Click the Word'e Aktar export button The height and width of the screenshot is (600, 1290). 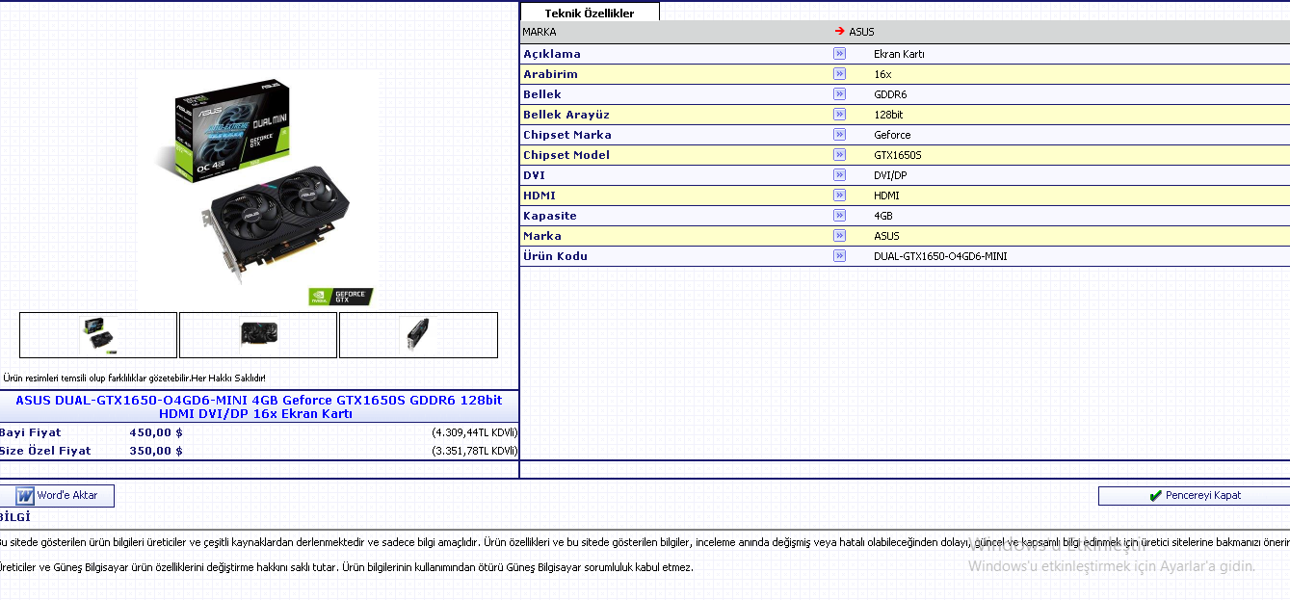pyautogui.click(x=57, y=495)
